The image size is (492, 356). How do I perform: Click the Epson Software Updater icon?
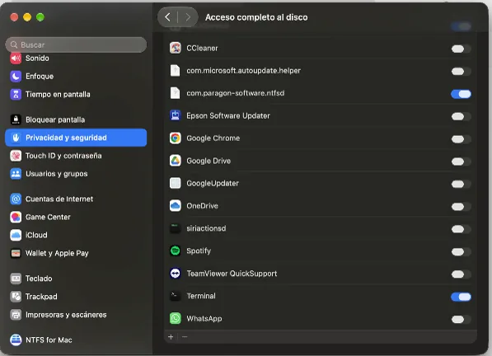(x=175, y=115)
